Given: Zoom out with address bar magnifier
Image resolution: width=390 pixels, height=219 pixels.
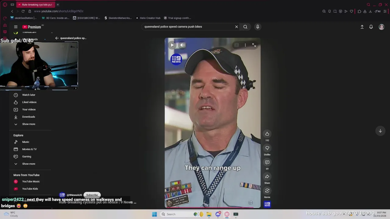Looking at the screenshot, I should pos(324,11).
